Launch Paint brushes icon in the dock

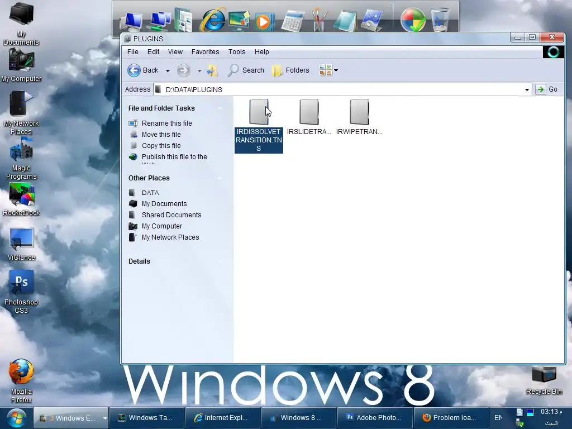pos(319,20)
